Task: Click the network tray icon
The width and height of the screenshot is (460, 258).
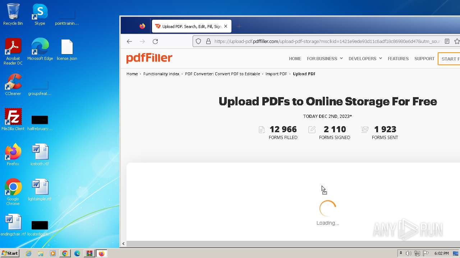Action: coord(417,253)
